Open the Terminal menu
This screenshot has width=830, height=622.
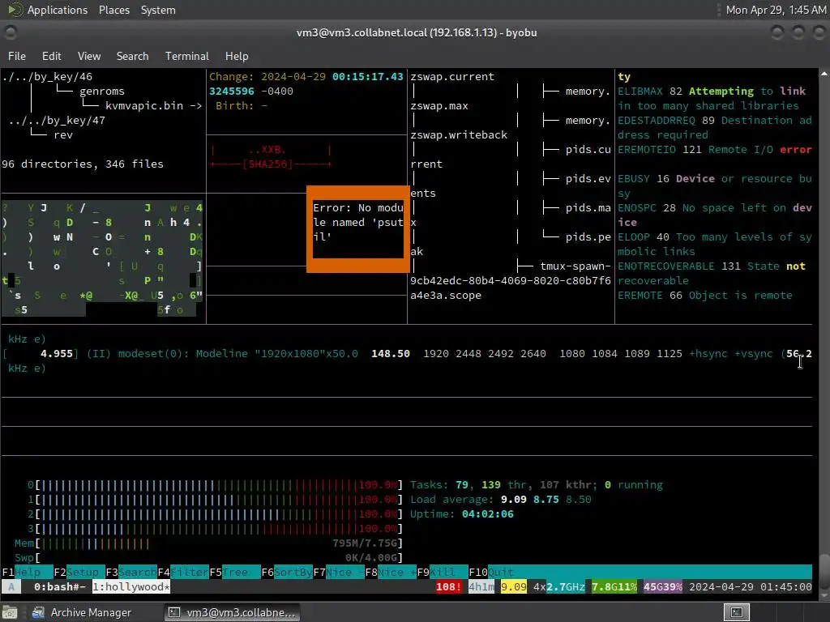pyautogui.click(x=187, y=56)
